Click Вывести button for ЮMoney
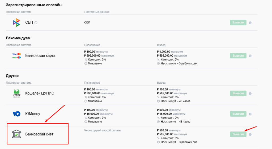 point(238,114)
